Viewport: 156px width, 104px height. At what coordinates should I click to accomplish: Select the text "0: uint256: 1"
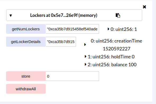[124, 29]
